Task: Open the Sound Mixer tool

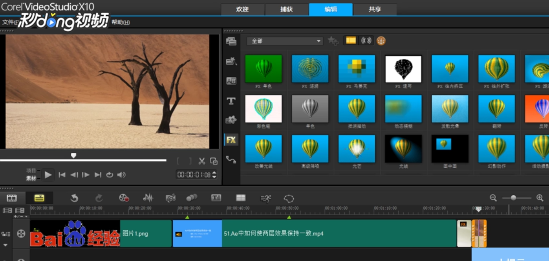Action: pos(147,198)
